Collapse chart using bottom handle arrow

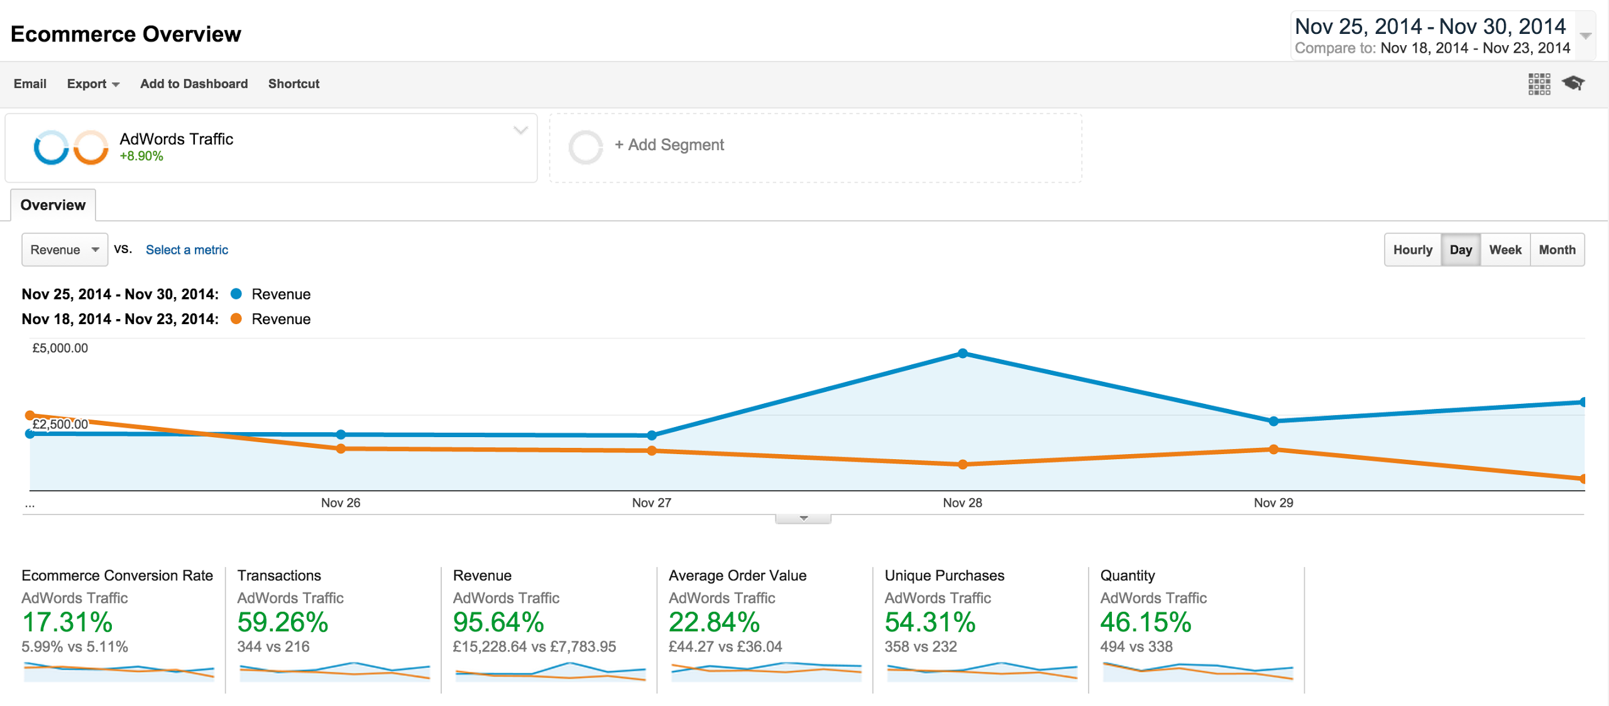pos(803,519)
